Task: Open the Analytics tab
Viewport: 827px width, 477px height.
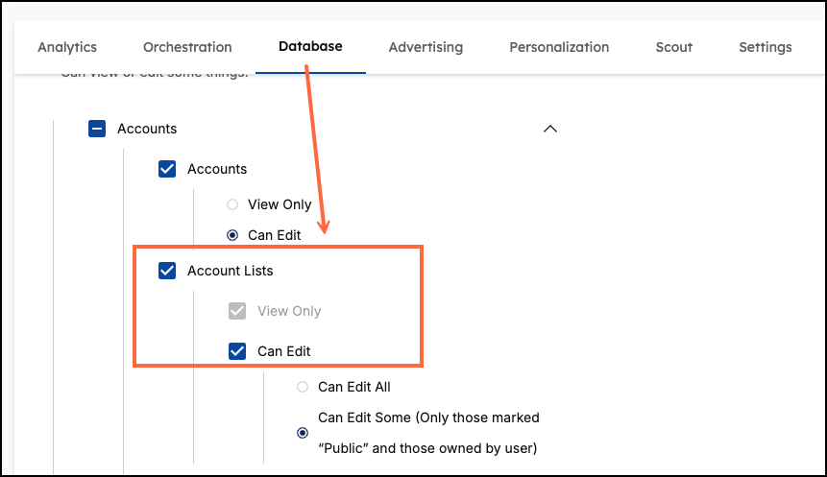Action: point(67,47)
